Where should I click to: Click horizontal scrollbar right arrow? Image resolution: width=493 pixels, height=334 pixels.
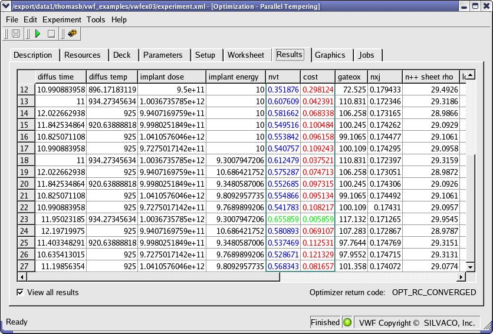click(461, 277)
